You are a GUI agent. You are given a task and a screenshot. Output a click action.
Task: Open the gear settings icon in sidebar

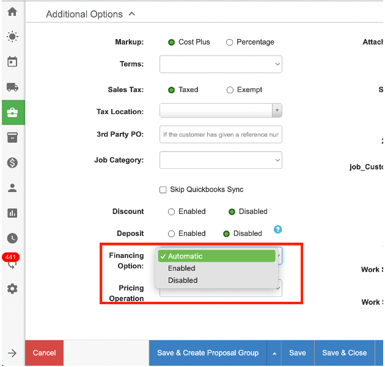(12, 289)
